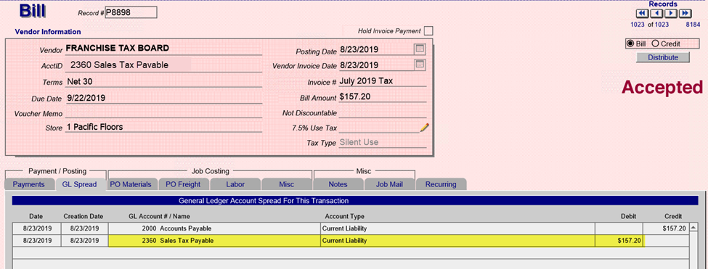This screenshot has height=269, width=708.
Task: Check the Hold Invoice Payment box
Action: point(428,31)
